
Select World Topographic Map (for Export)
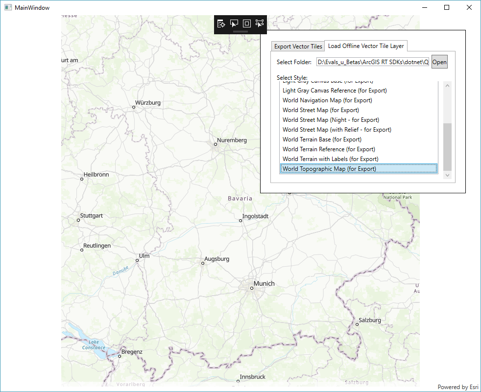click(x=359, y=169)
